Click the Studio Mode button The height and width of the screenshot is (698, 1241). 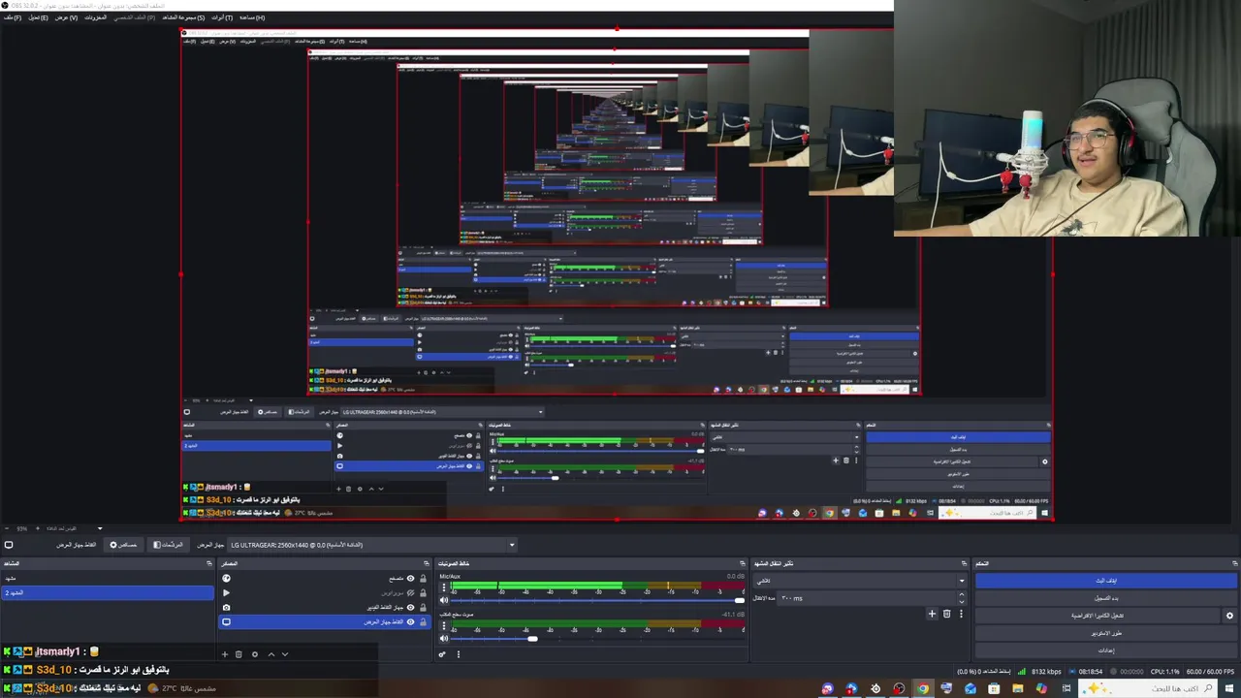click(1106, 633)
